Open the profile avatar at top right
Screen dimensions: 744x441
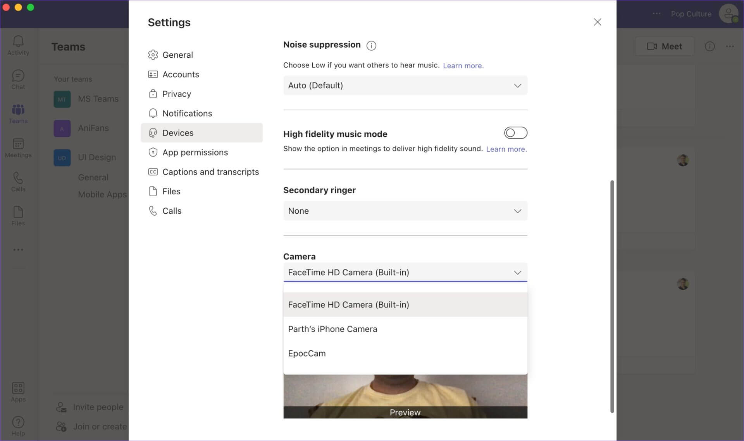click(728, 14)
